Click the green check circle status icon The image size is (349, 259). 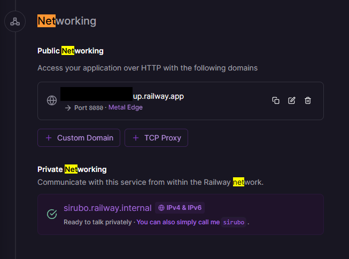click(52, 214)
